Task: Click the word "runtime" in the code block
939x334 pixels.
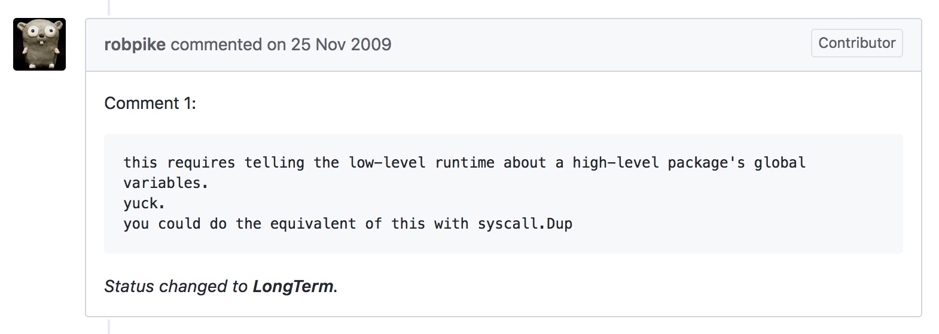Action: point(465,162)
